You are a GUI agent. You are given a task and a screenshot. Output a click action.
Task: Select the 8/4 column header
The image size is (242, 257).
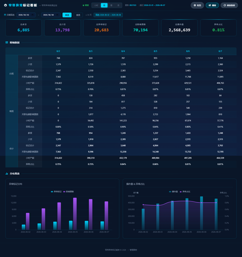pyautogui.click(x=123, y=51)
